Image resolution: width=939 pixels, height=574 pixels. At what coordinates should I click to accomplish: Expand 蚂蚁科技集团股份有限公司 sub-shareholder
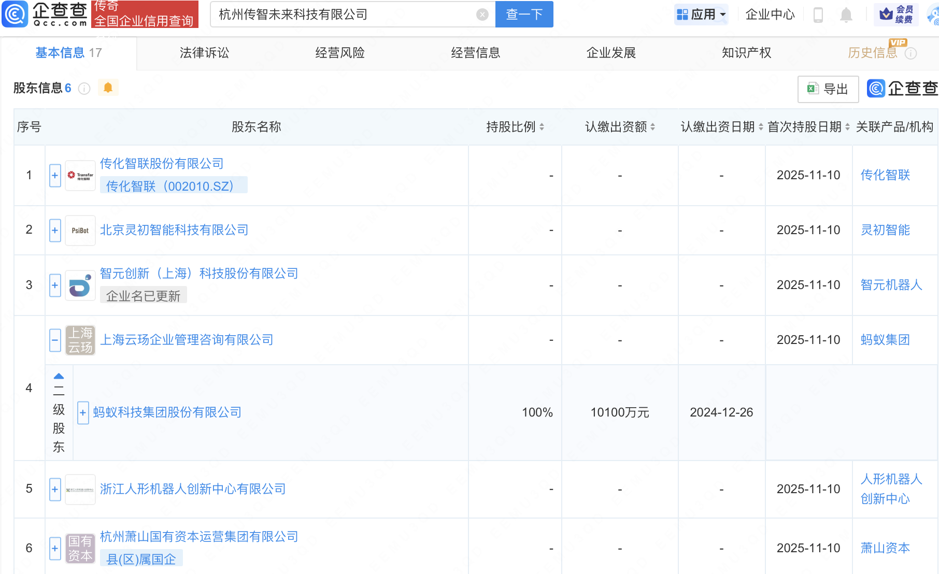83,413
